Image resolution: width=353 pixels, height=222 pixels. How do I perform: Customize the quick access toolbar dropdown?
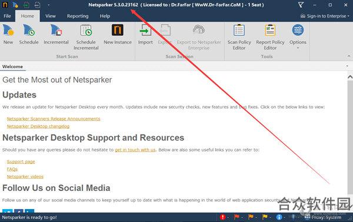[x=48, y=5]
